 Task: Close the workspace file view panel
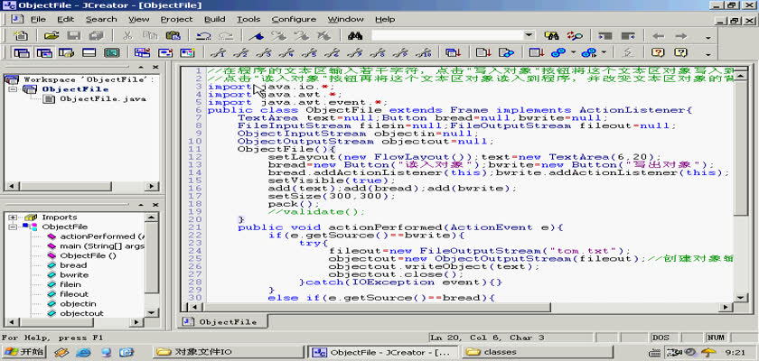(x=155, y=67)
